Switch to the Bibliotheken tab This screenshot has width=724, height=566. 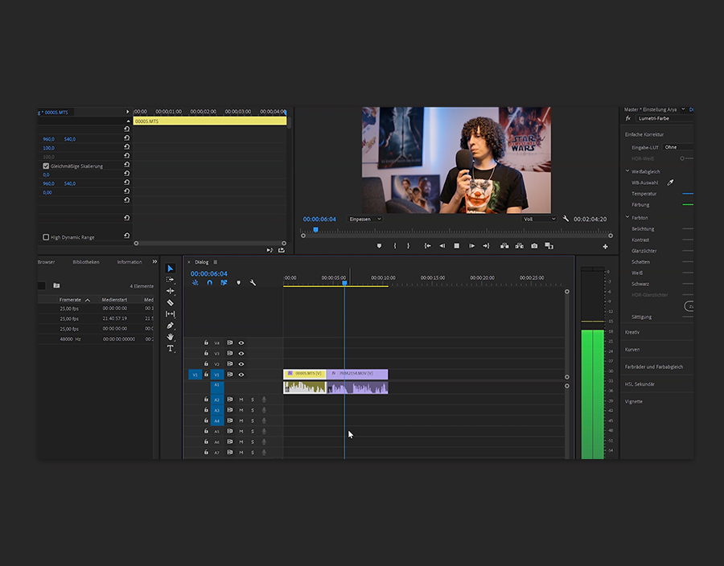(86, 262)
